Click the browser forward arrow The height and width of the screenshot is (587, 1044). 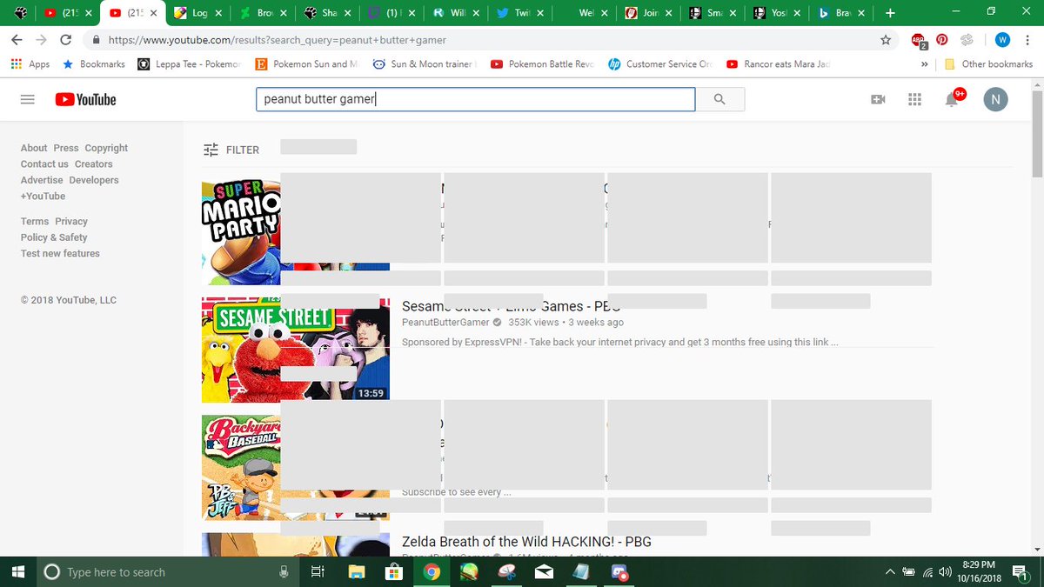point(41,40)
